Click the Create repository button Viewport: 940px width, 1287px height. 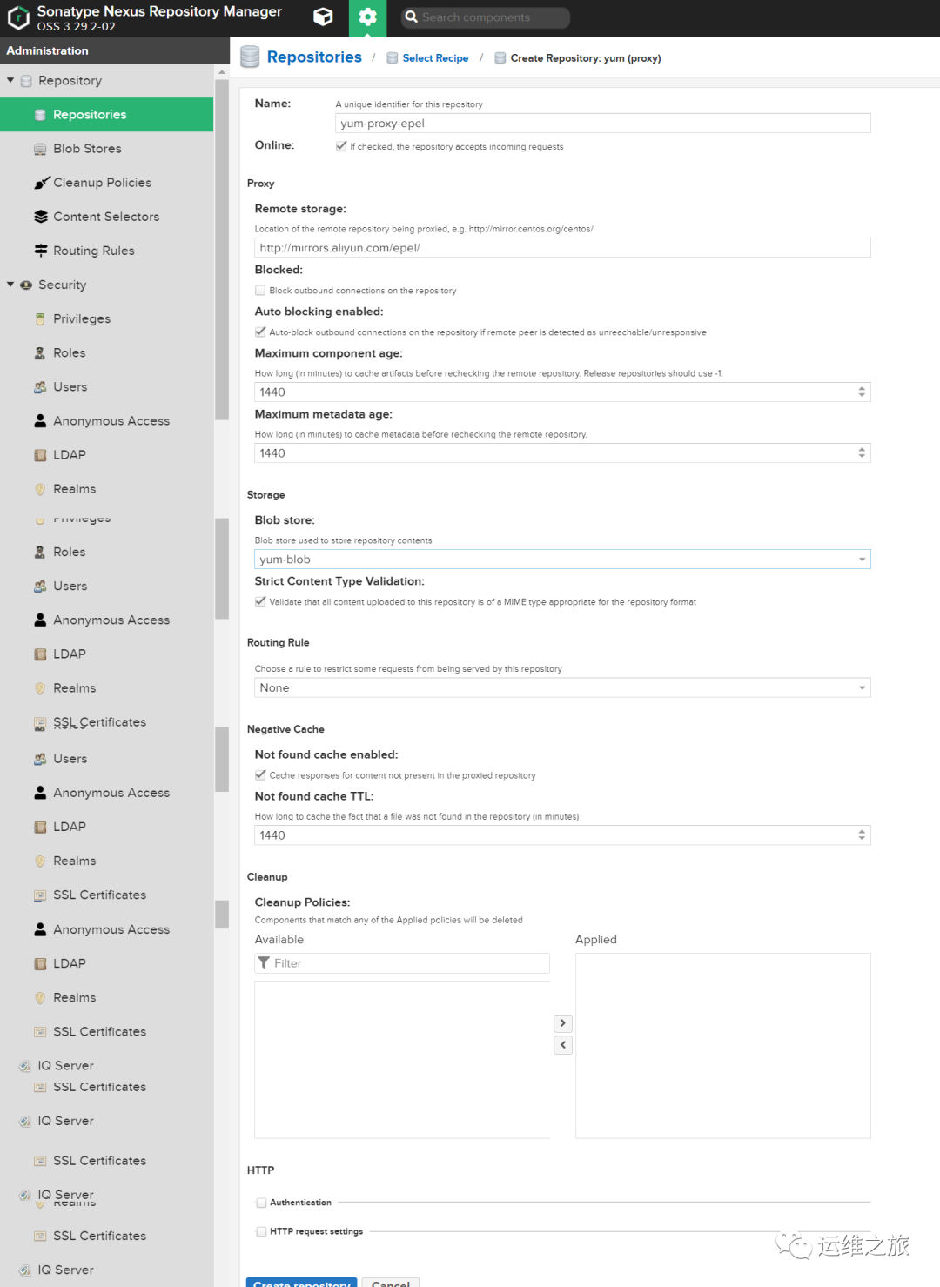[302, 1282]
